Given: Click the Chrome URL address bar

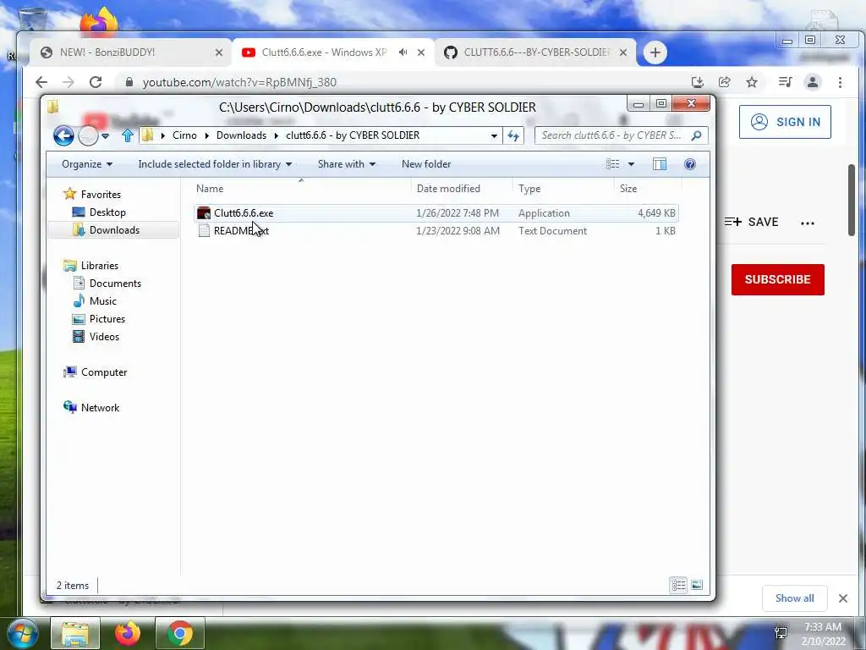Looking at the screenshot, I should click(403, 82).
